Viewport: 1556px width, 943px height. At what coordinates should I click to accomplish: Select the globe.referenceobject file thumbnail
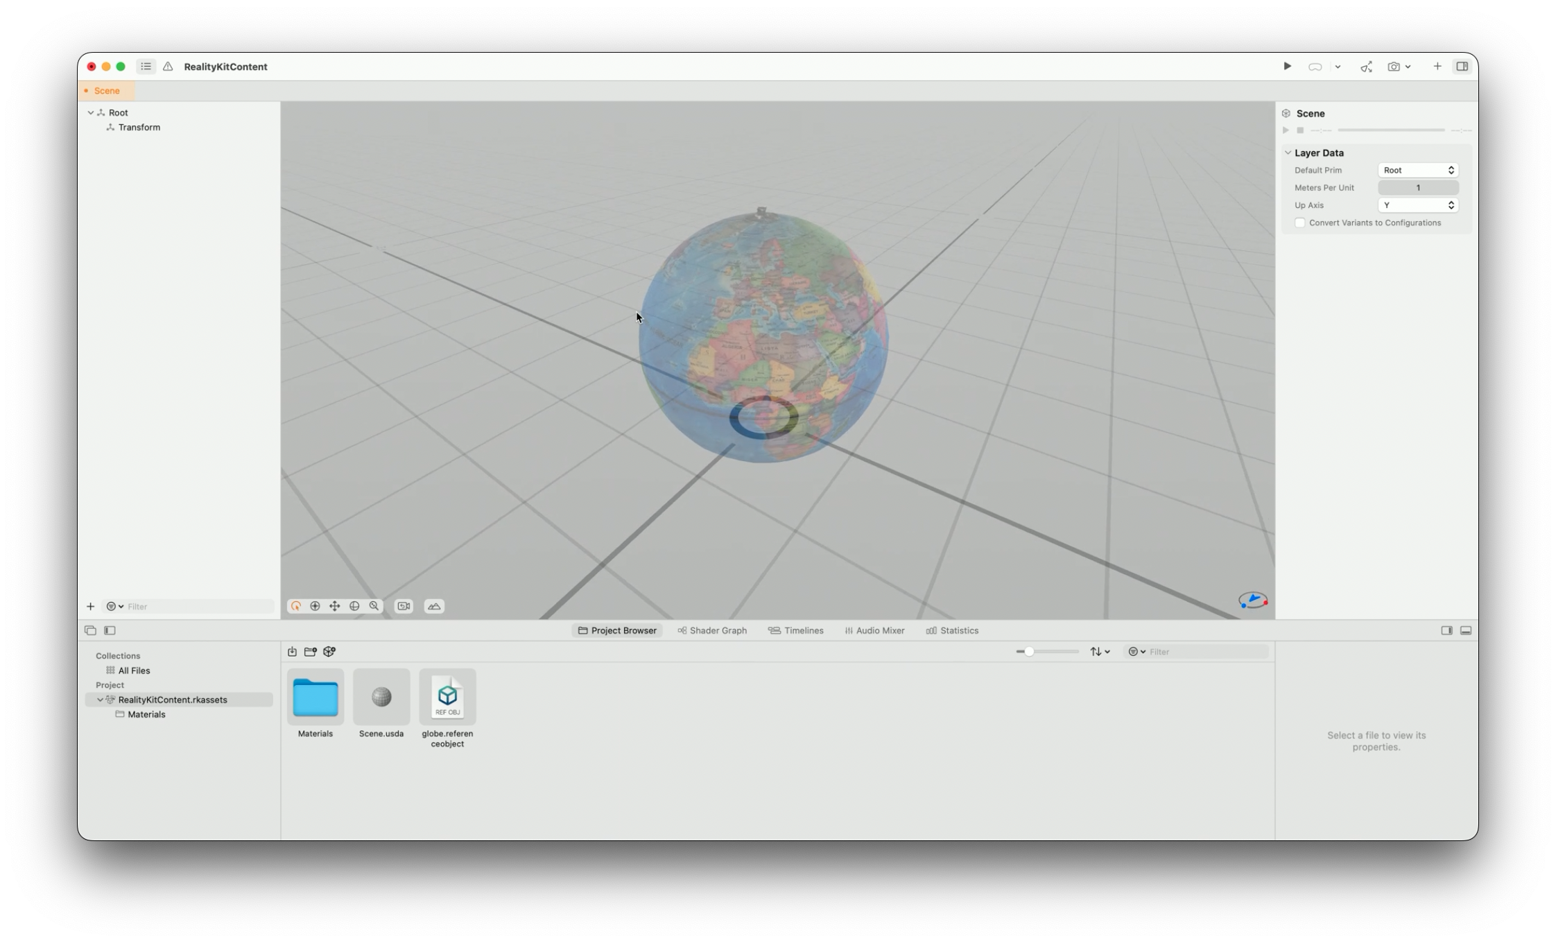(447, 697)
